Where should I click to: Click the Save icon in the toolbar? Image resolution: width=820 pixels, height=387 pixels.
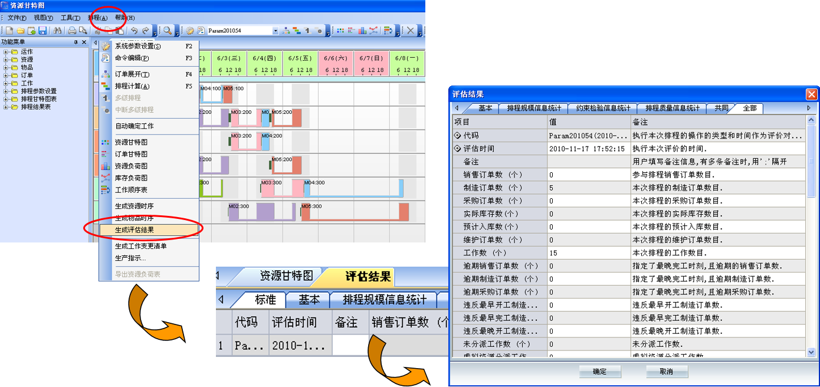tap(42, 31)
